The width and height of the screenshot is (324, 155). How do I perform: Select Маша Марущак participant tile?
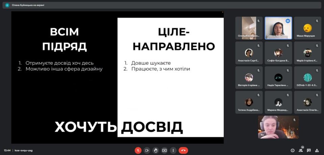coord(308,28)
